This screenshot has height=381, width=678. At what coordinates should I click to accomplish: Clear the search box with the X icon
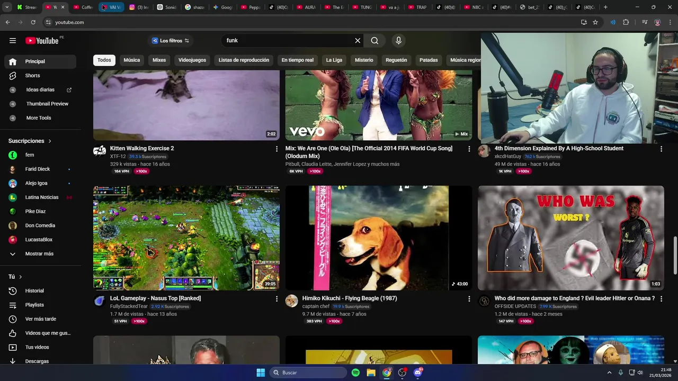click(358, 41)
